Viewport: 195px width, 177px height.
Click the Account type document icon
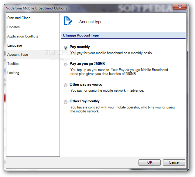68,21
